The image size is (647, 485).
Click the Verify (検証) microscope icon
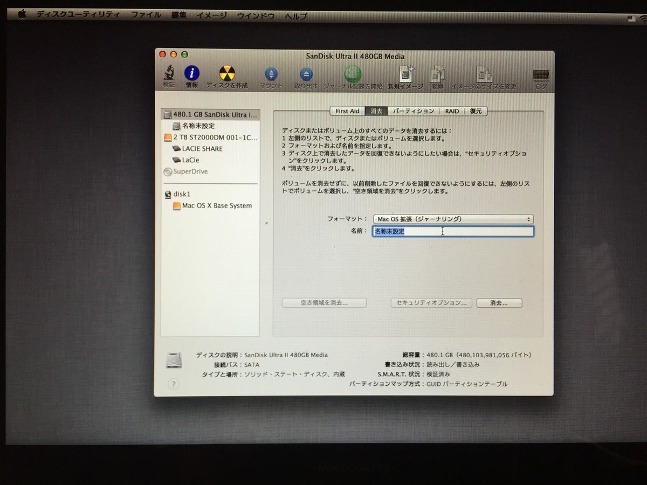169,74
